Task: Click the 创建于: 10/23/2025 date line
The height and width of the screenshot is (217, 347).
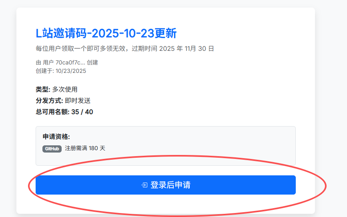Action: click(x=61, y=71)
